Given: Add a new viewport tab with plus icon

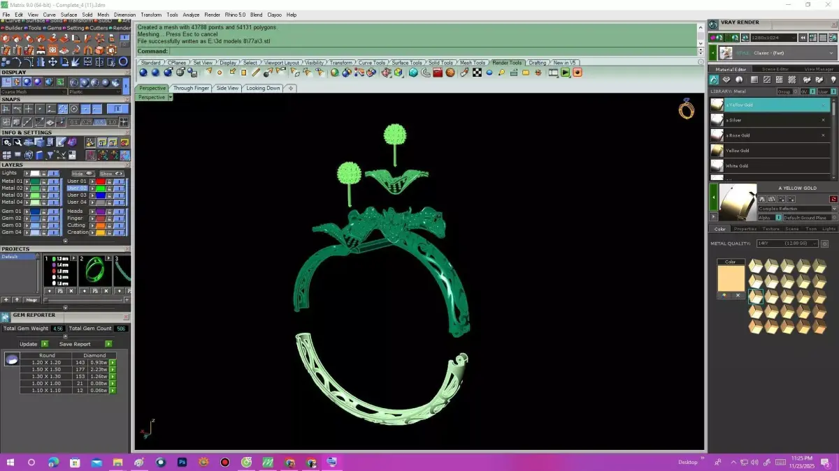Looking at the screenshot, I should (291, 88).
